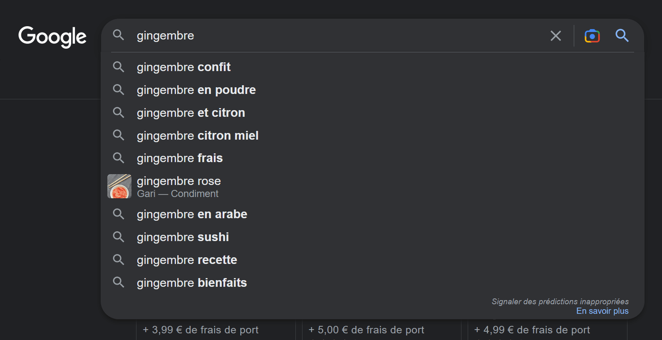Select the gingembre rose thumbnail image
Viewport: 662px width, 340px height.
(x=119, y=186)
